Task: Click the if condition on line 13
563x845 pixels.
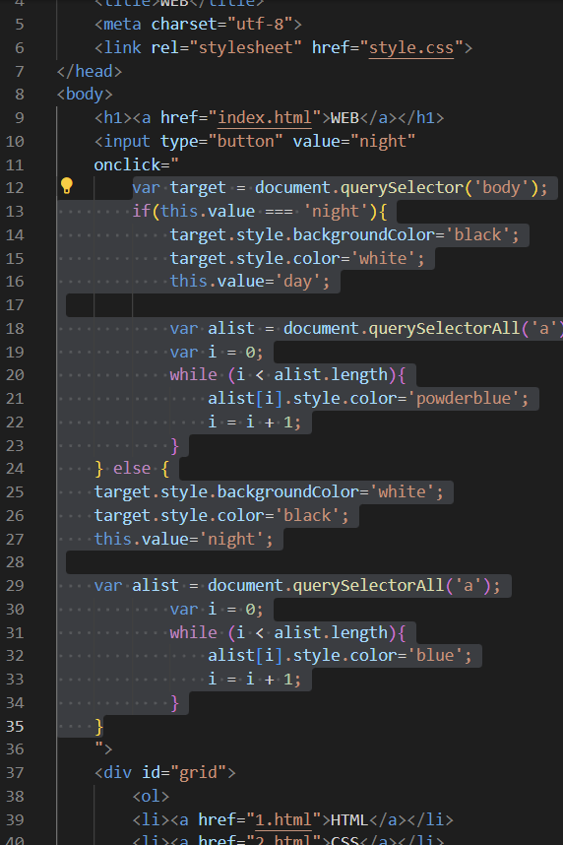Action: coord(260,211)
